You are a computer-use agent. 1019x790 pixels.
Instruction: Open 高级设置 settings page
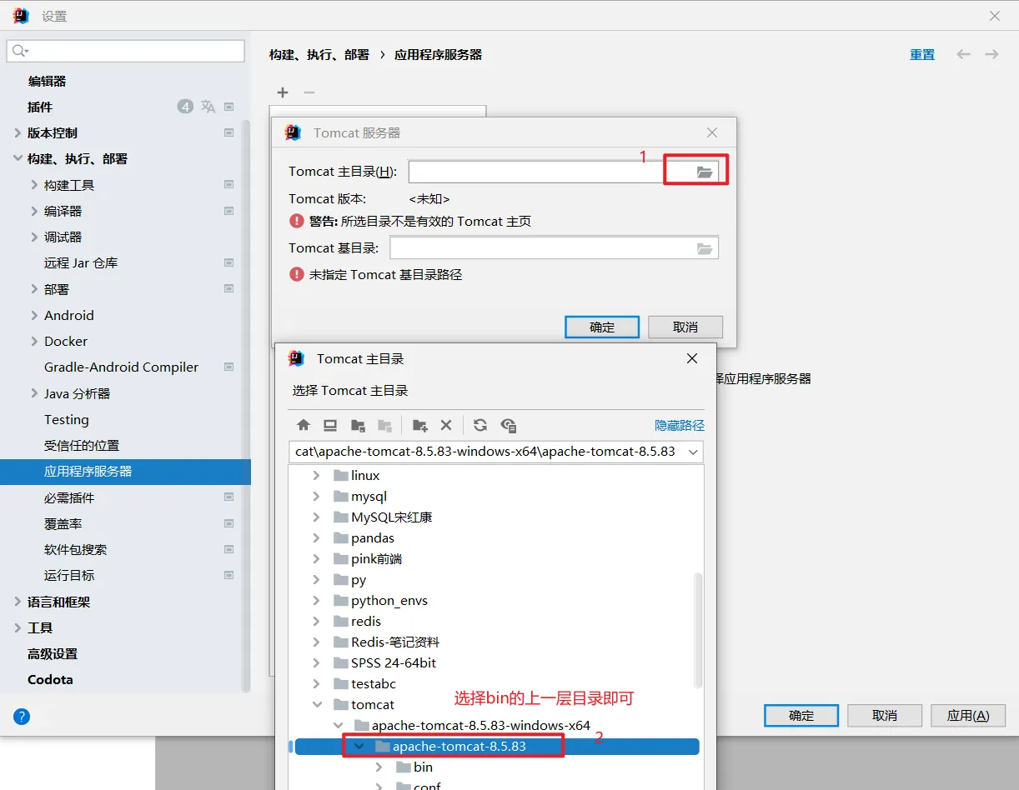[53, 653]
